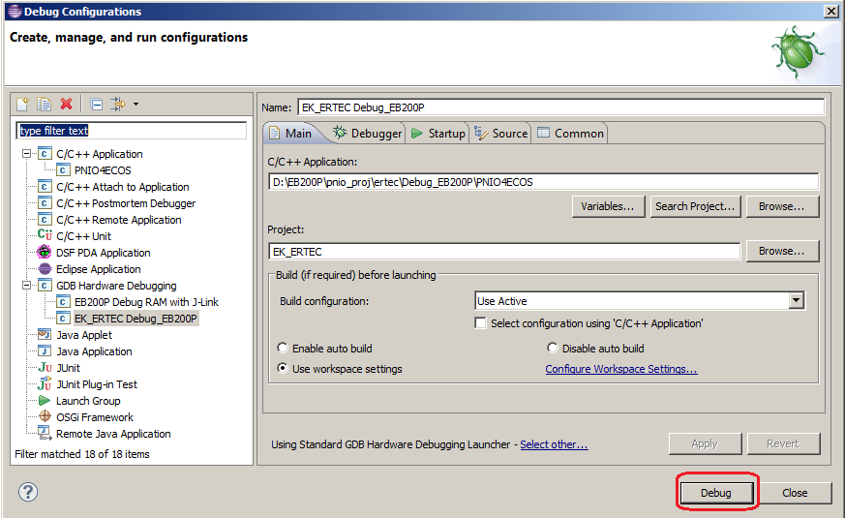Click the Java Applet icon
The width and height of the screenshot is (845, 518).
pyautogui.click(x=45, y=334)
